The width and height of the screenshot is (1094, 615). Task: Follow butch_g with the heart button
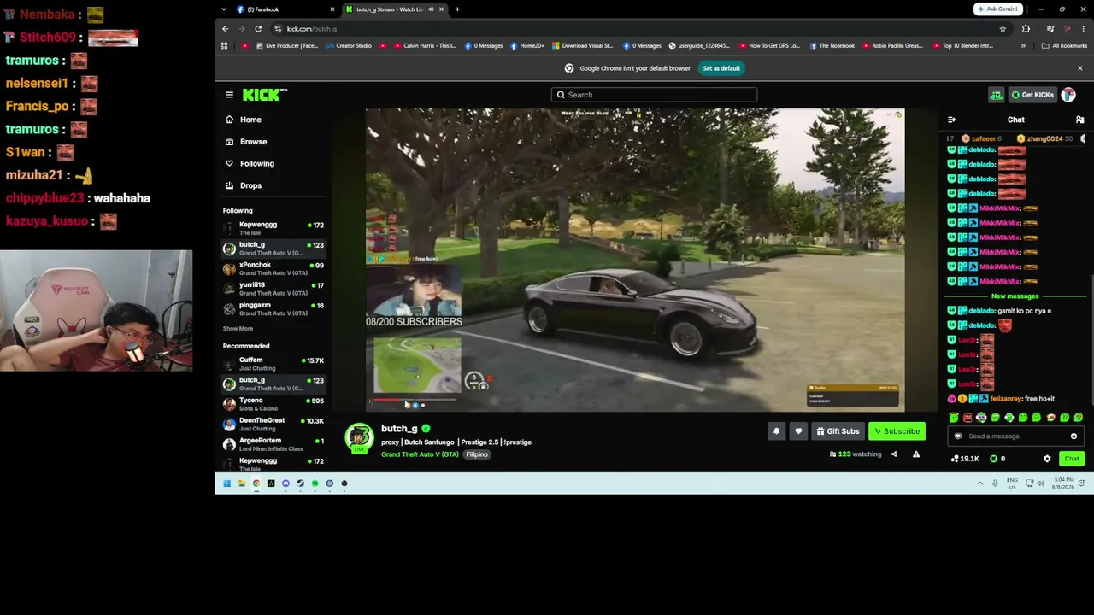pyautogui.click(x=798, y=431)
